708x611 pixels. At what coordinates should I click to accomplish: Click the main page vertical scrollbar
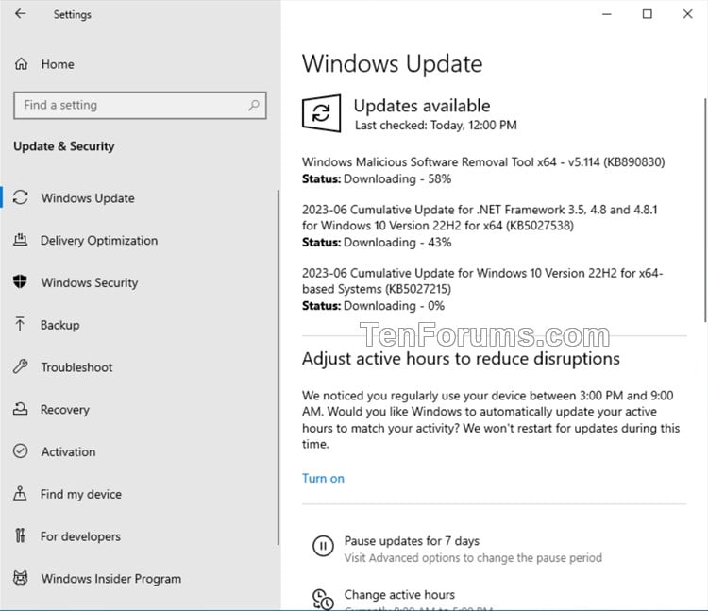point(705,210)
